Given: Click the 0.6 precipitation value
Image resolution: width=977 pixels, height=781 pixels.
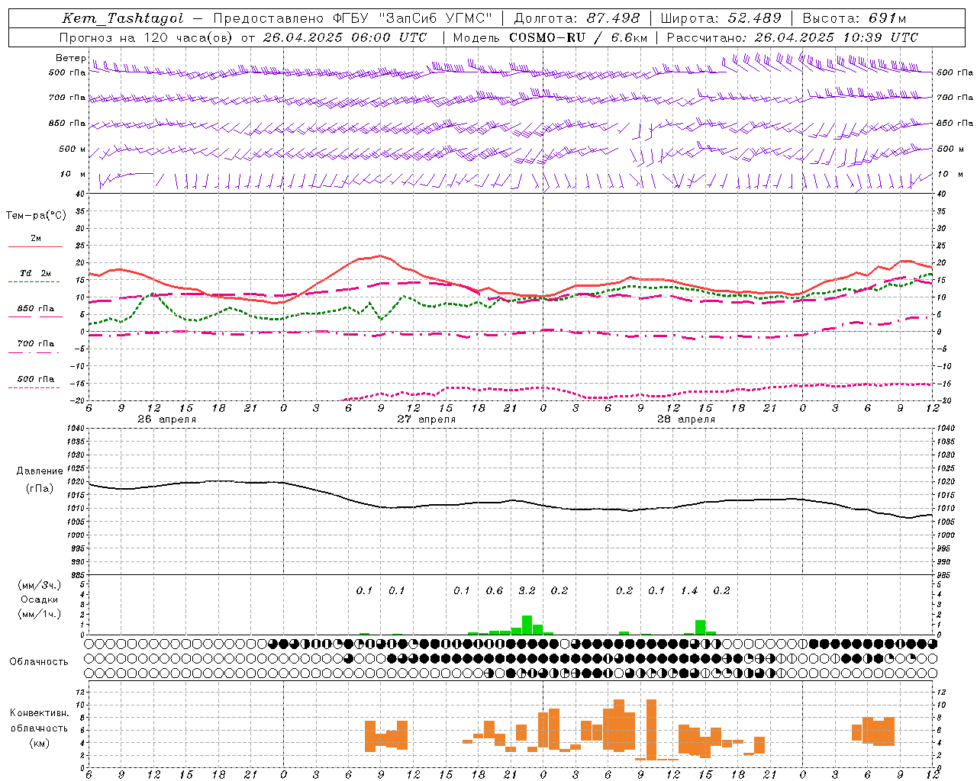Looking at the screenshot, I should coord(495,590).
